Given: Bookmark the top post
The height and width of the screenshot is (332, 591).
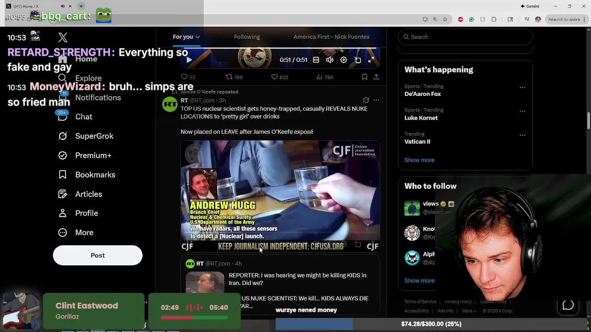Looking at the screenshot, I should [364, 77].
